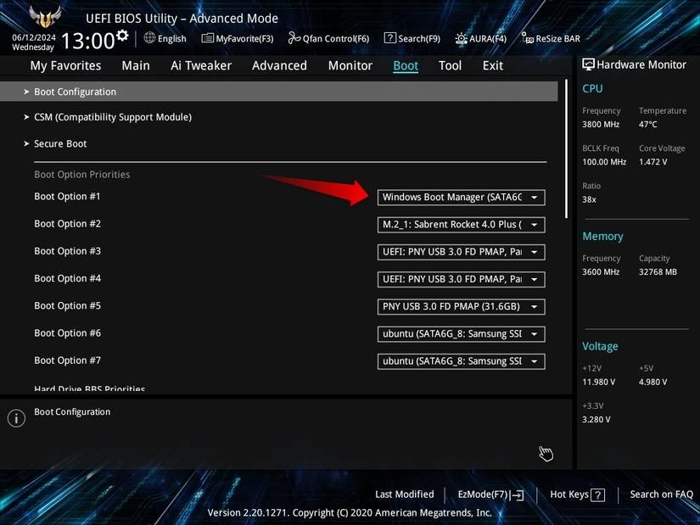700x525 pixels.
Task: Switch to the Ai Tweaker tab
Action: click(x=200, y=65)
